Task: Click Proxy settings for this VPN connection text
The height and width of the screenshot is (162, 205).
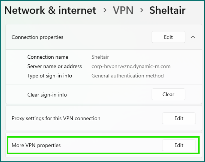Action: (56, 118)
